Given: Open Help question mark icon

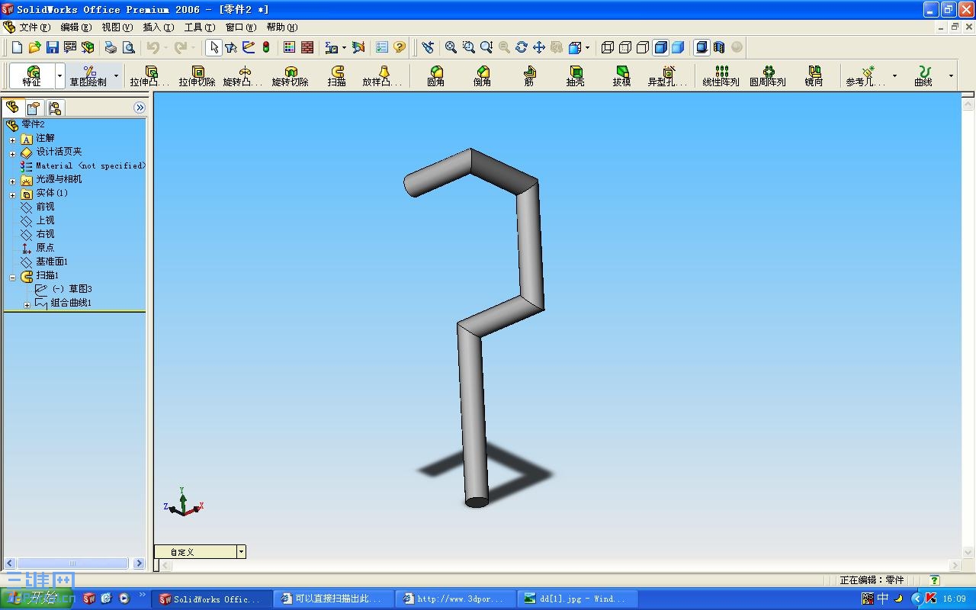Looking at the screenshot, I should click(x=400, y=47).
